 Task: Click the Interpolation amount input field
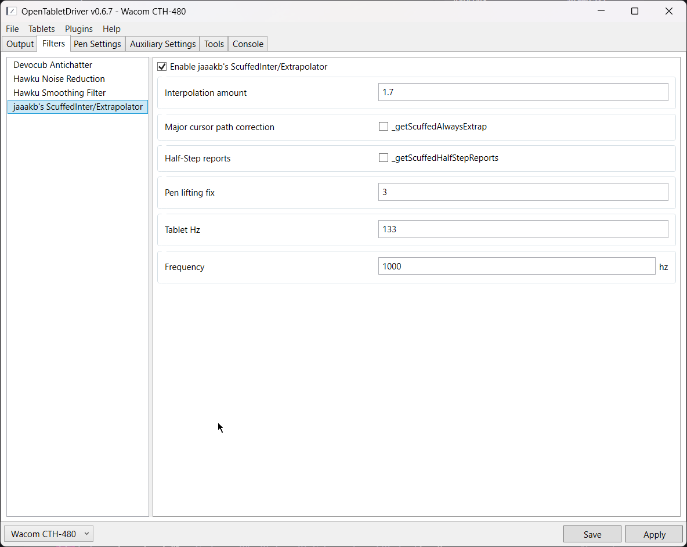[523, 92]
